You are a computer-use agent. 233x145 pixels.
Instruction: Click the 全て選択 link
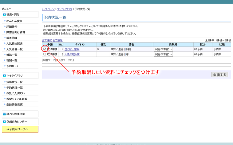pyautogui.click(x=47, y=40)
